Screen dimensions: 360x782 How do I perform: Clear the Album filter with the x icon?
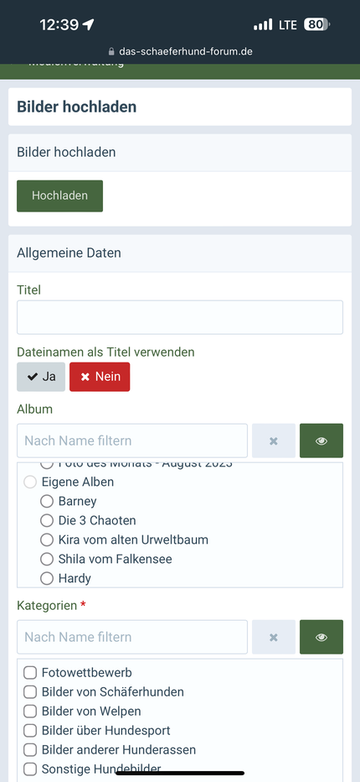pyautogui.click(x=274, y=441)
